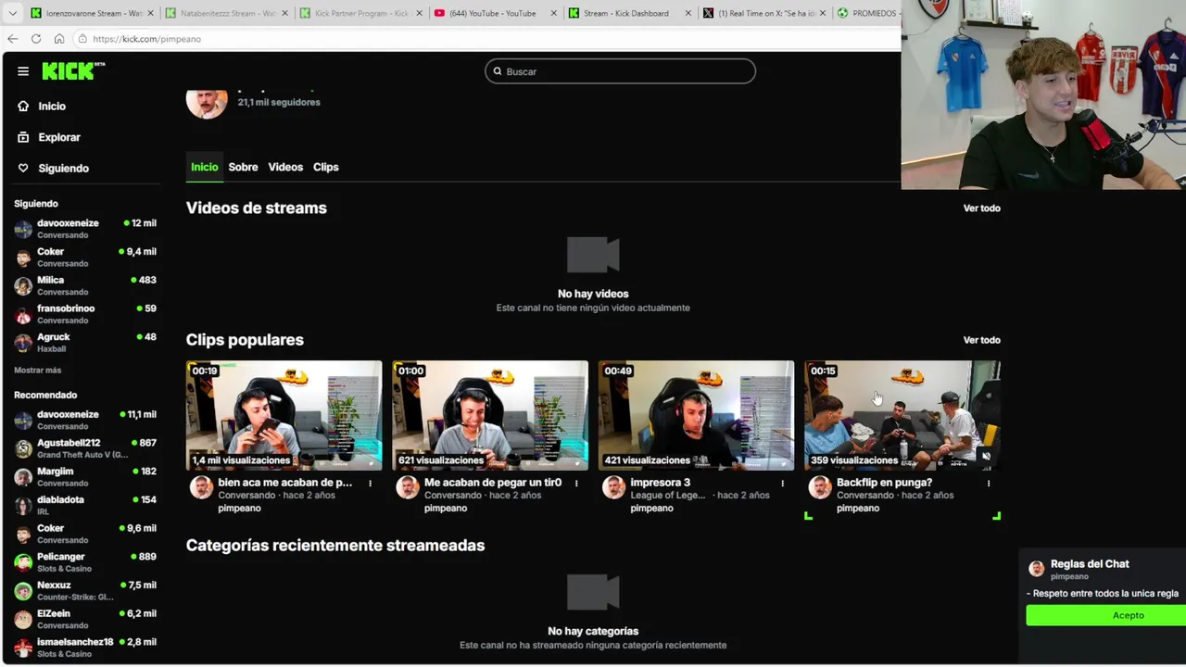Open Pelicanger avatar in Recomendado
This screenshot has height=667, width=1186.
coord(23,562)
